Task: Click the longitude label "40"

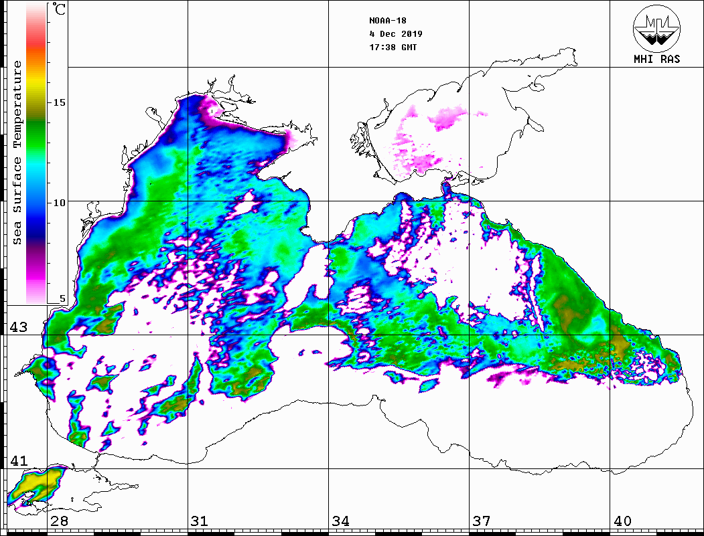Action: click(x=622, y=521)
